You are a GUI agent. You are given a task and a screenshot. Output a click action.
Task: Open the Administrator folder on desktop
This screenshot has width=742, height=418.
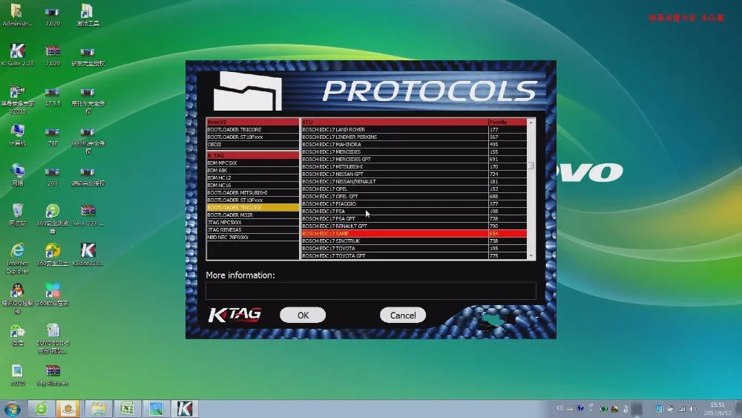18,15
